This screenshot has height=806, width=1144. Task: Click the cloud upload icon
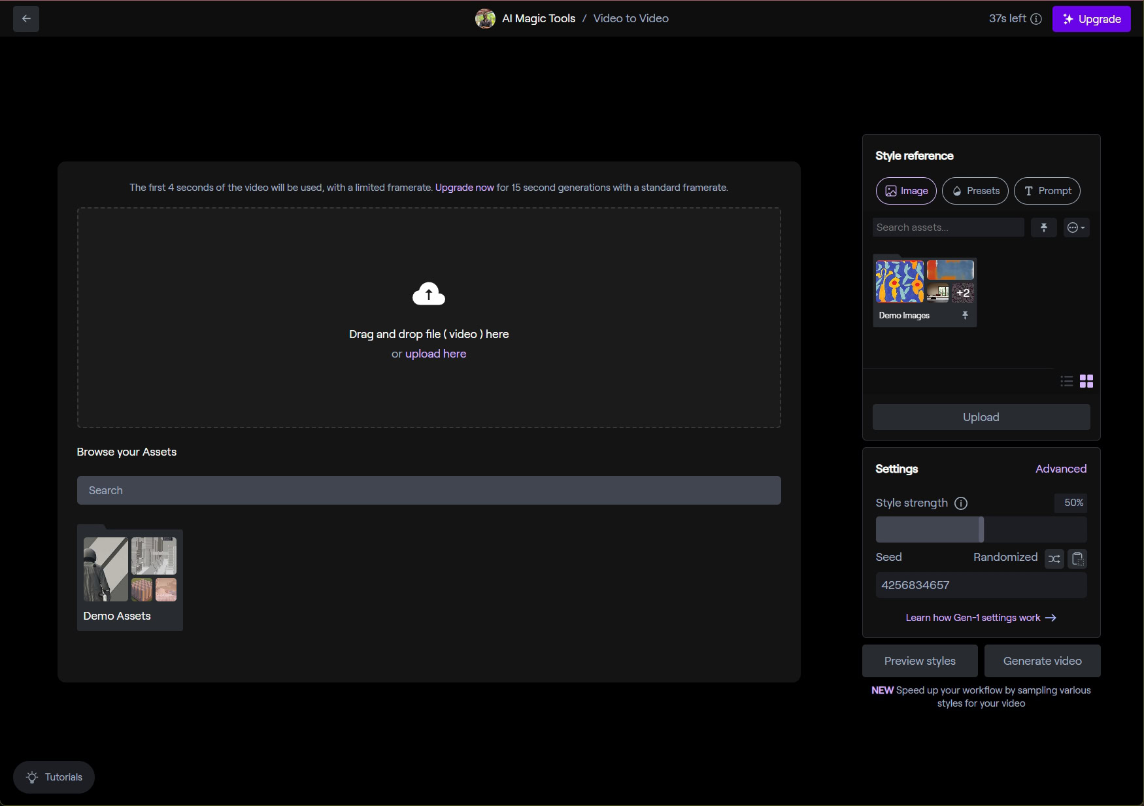tap(429, 294)
